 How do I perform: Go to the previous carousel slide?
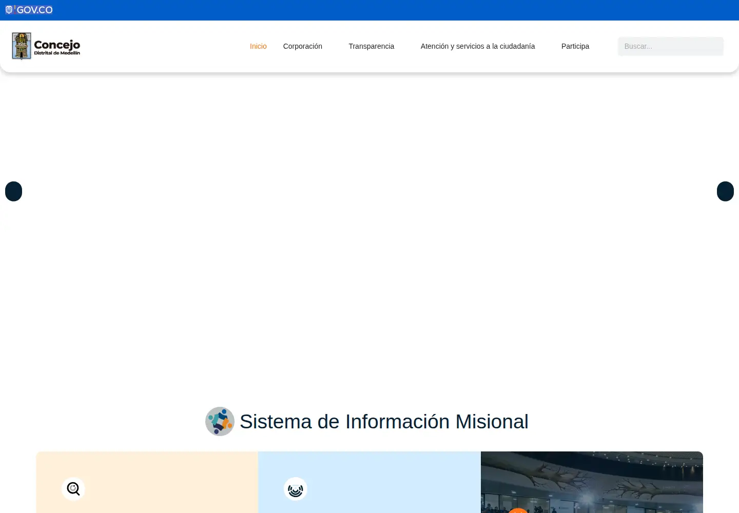click(x=14, y=191)
